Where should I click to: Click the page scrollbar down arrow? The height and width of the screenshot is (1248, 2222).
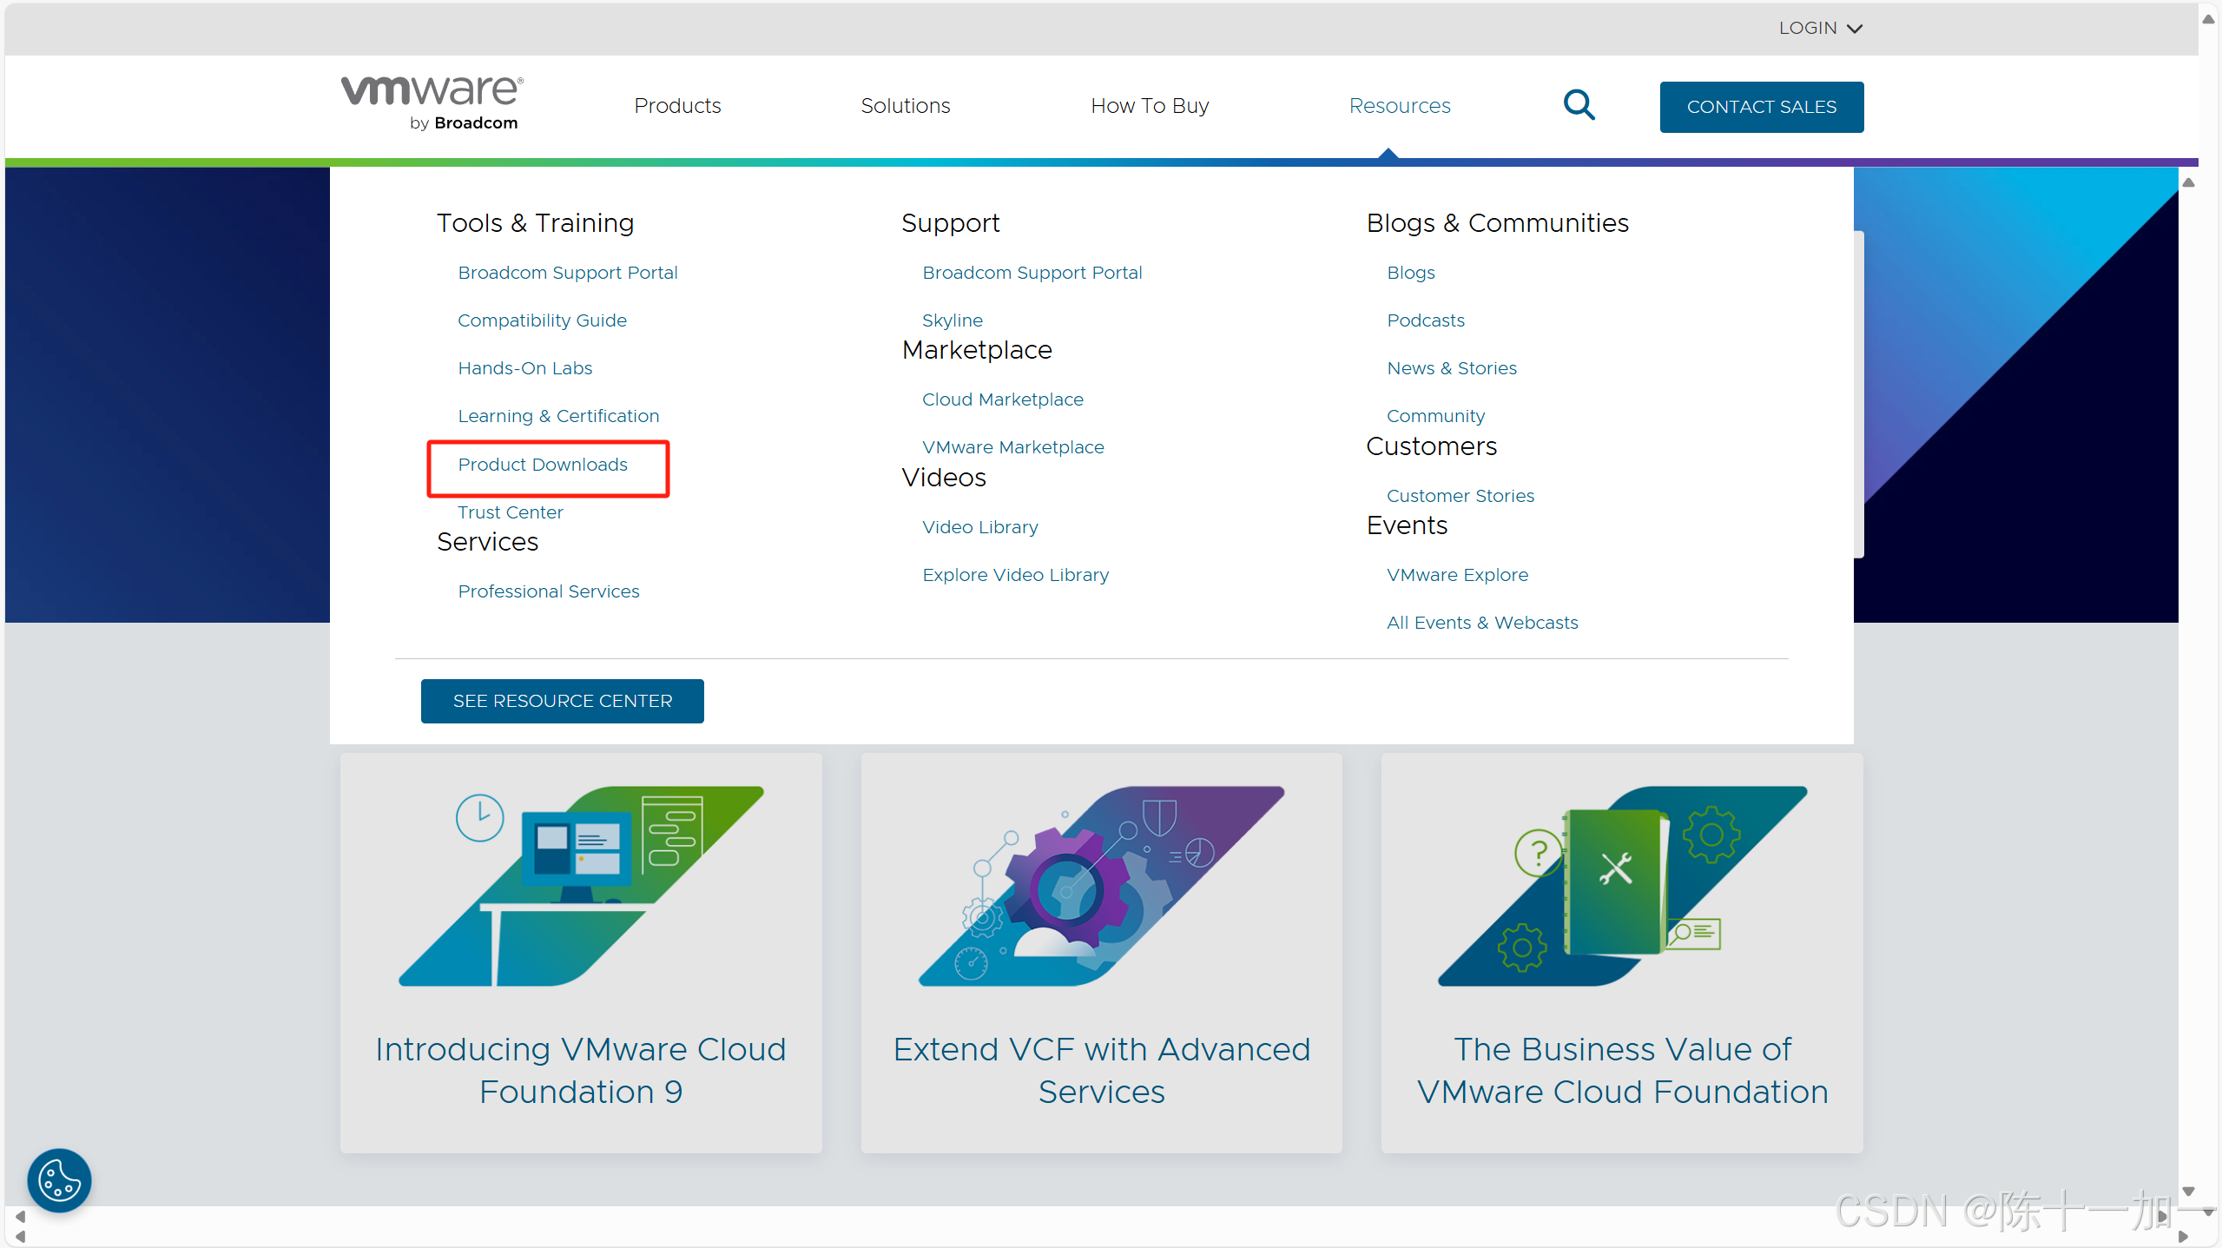coord(2208,1212)
